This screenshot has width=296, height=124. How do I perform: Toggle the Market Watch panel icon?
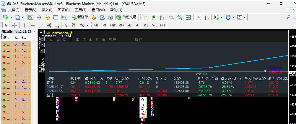point(31,17)
